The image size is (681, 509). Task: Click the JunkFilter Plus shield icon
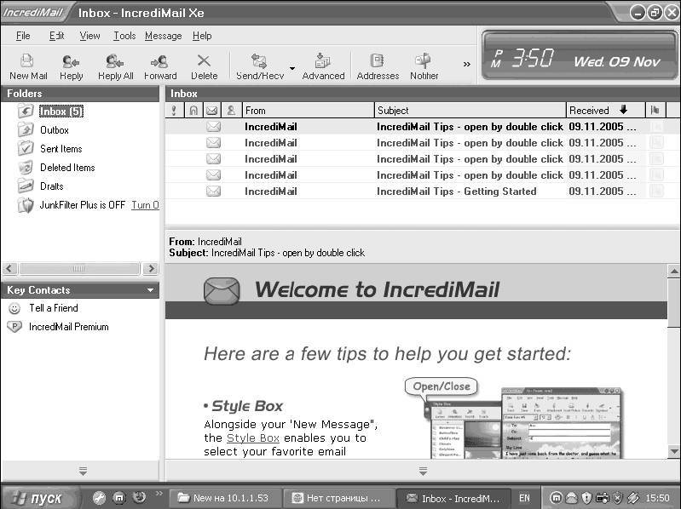26,205
